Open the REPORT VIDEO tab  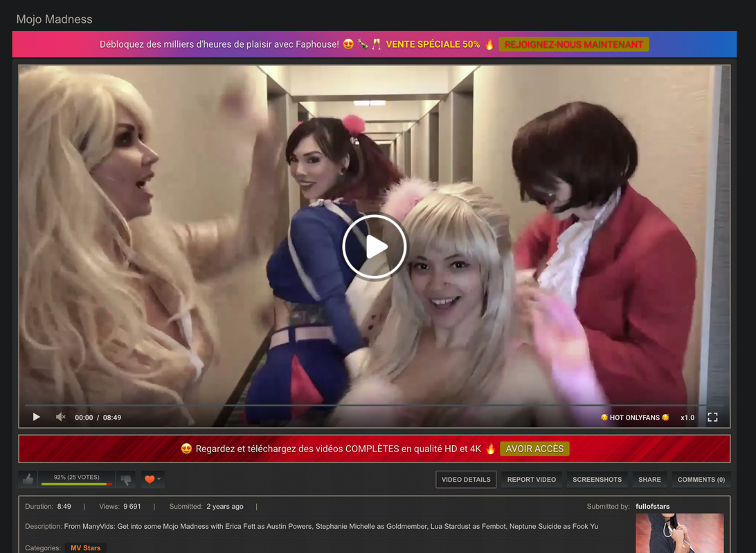(531, 479)
